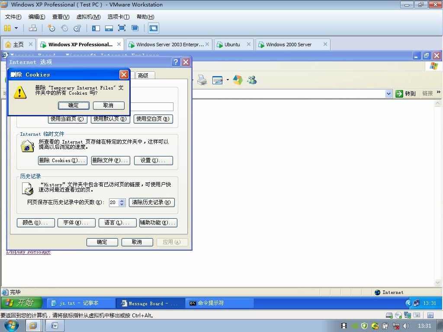Click the IE scrollbar down arrow

(438, 282)
